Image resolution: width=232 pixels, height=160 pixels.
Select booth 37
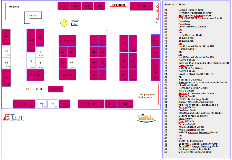tap(124, 61)
